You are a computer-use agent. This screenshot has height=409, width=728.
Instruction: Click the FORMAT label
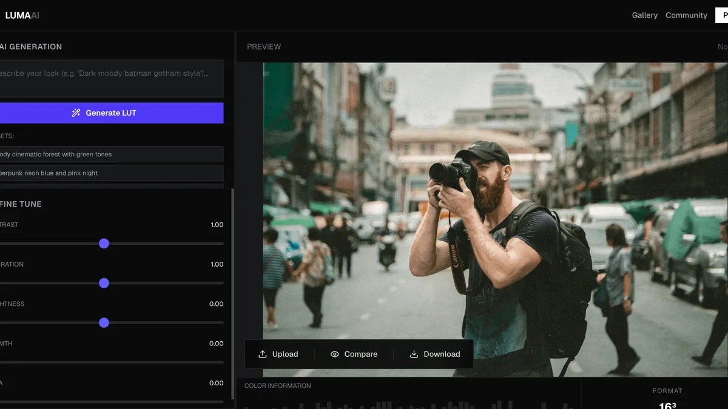pyautogui.click(x=667, y=391)
